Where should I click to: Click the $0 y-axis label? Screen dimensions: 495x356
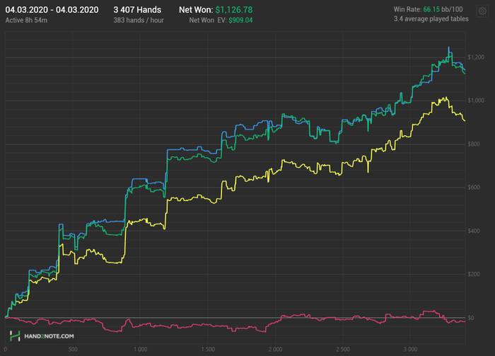pyautogui.click(x=471, y=318)
